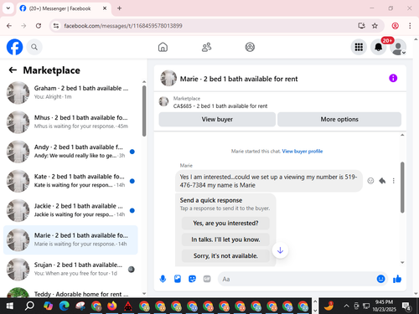The height and width of the screenshot is (314, 419).
Task: Click the conversation list scrollbar
Action: pos(144,111)
